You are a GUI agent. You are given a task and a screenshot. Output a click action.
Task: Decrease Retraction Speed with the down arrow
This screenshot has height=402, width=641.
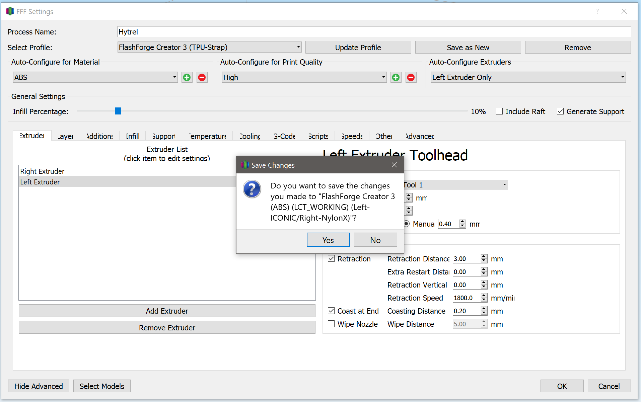click(484, 300)
